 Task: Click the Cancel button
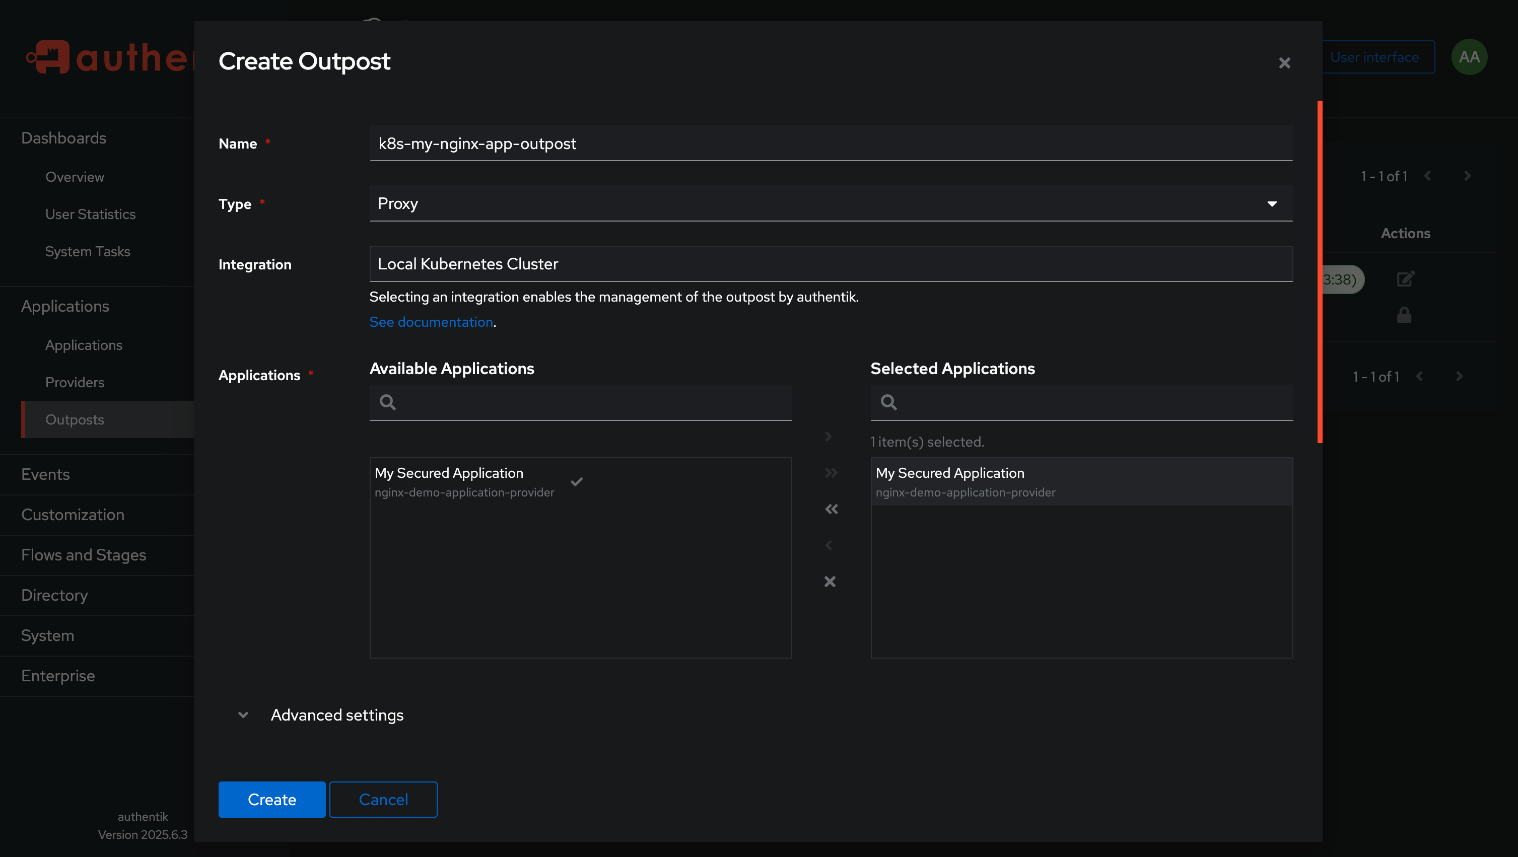[x=383, y=799]
